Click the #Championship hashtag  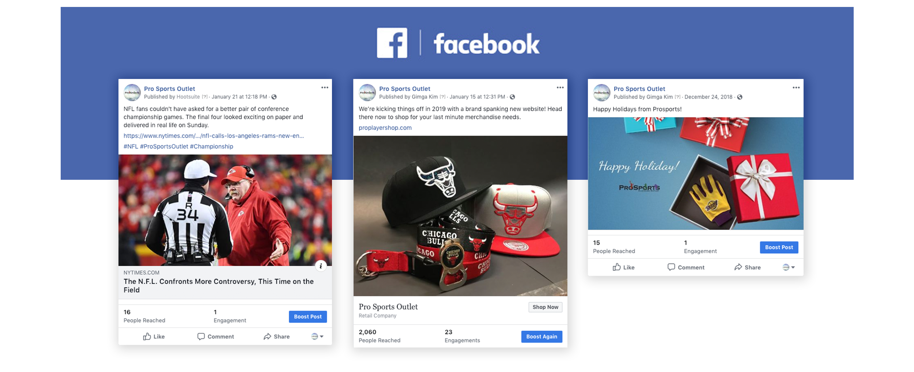coord(211,146)
